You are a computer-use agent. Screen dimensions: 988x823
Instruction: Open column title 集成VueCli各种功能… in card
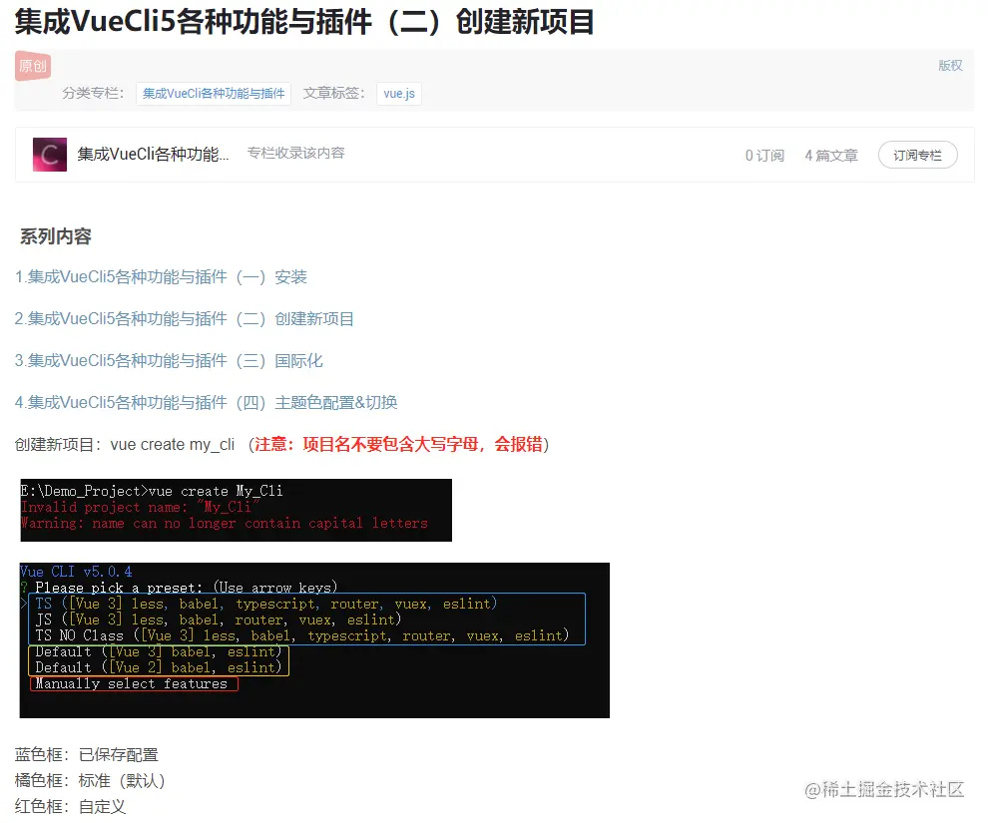[x=153, y=155]
